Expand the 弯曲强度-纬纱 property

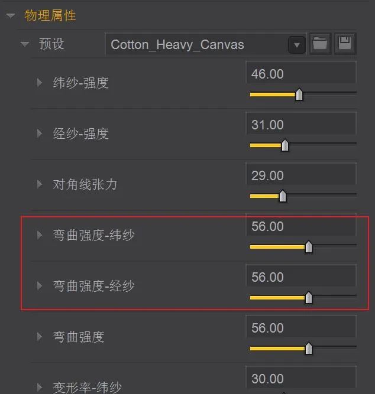click(x=39, y=235)
